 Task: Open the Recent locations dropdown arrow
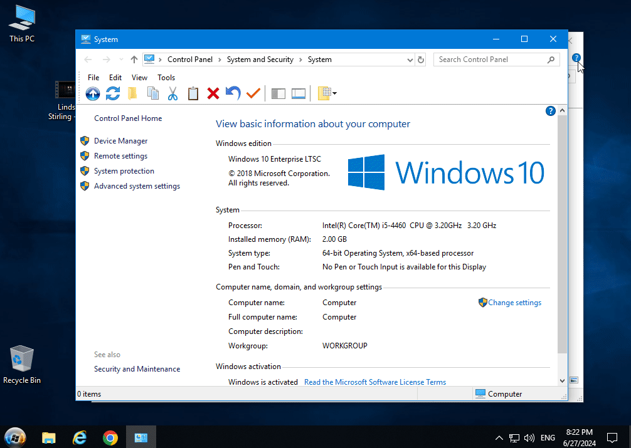tap(121, 60)
